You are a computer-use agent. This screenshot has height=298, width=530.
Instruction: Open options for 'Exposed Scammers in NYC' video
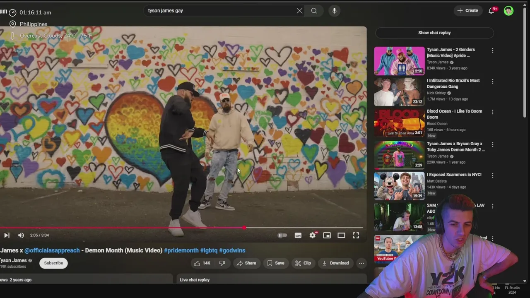492,175
